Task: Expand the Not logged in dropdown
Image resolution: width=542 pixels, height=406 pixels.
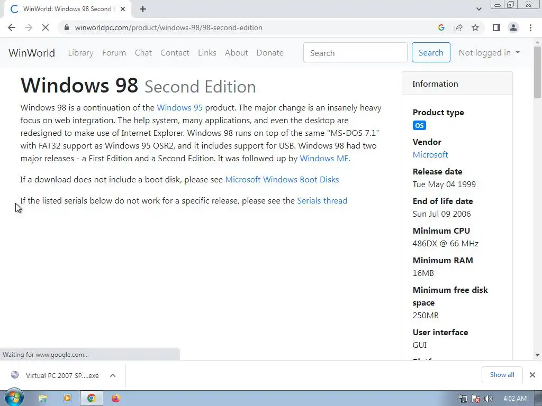Action: point(489,52)
